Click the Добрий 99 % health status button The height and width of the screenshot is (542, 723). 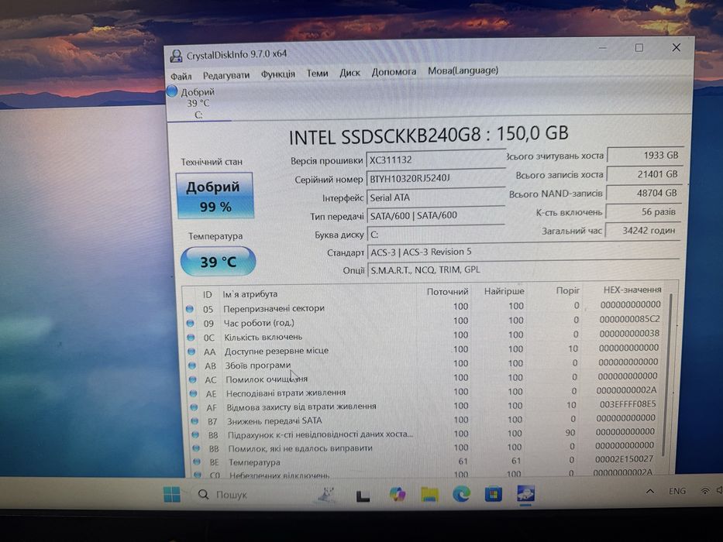(x=215, y=195)
